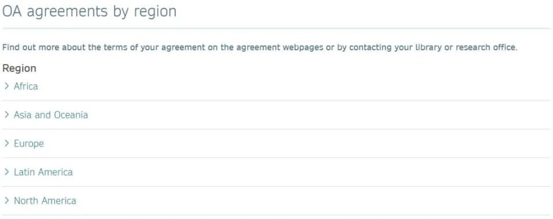Select the Africa text label

[26, 86]
